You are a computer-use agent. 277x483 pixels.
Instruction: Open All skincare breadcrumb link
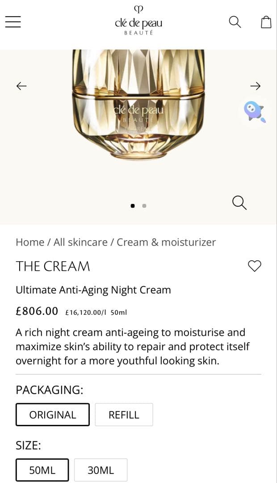click(80, 242)
